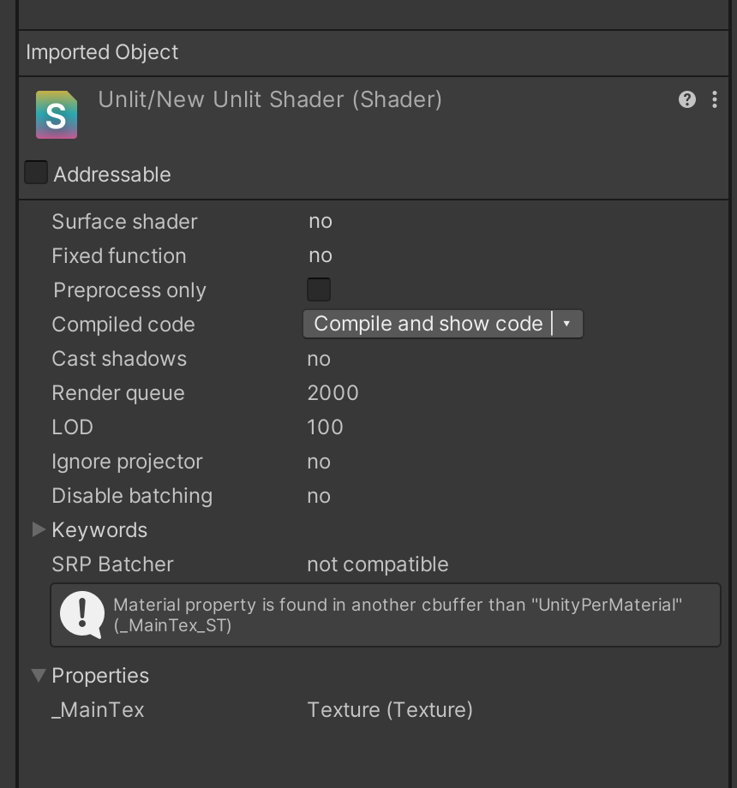Open the three-dot more options menu
The image size is (737, 788).
[x=715, y=99]
